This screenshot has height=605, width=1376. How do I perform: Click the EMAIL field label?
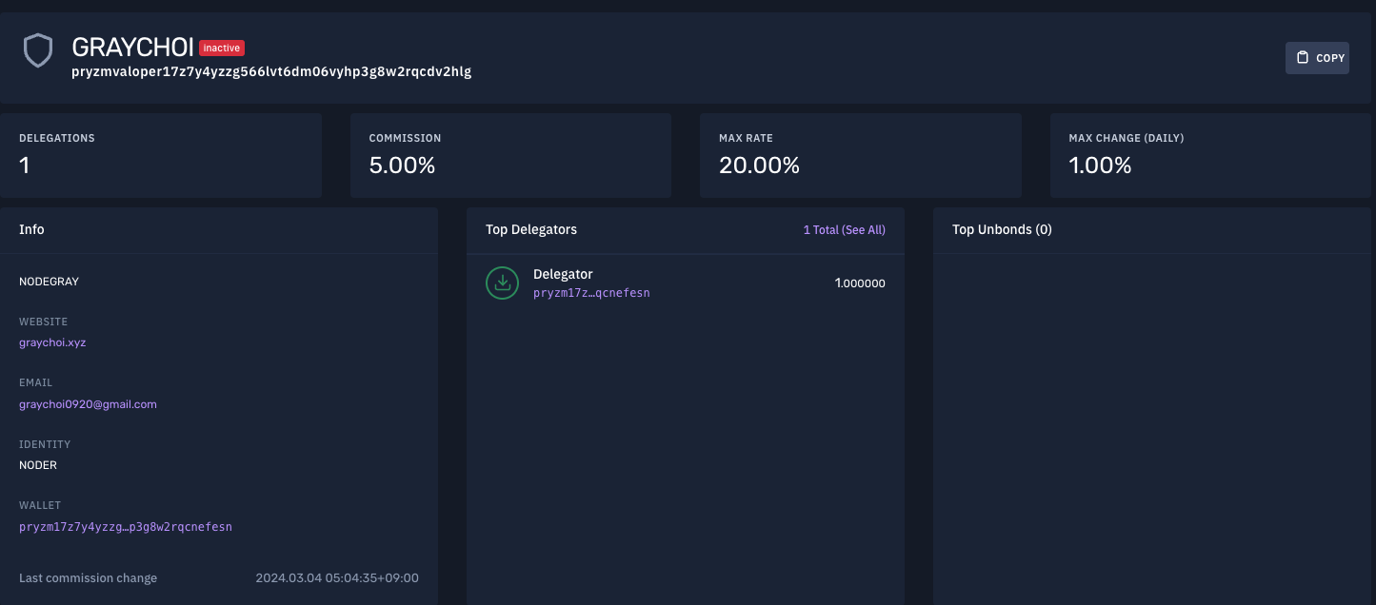coord(36,383)
